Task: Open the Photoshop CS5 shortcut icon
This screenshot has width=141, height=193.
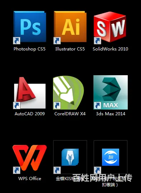Action: coord(30,28)
